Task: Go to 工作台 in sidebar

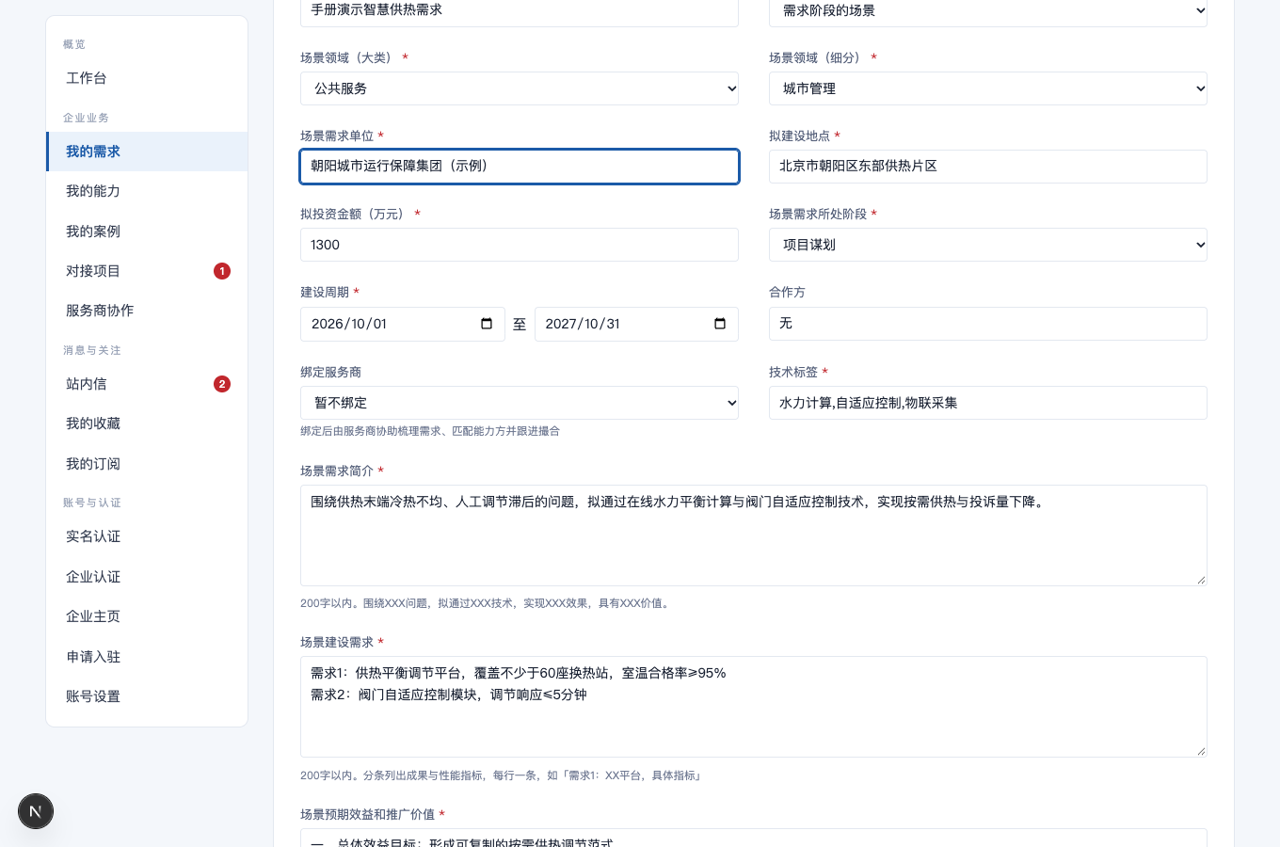Action: (147, 78)
